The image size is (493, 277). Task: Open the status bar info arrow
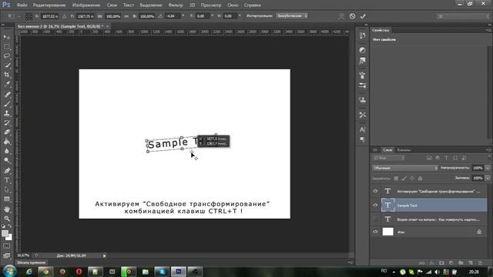[x=105, y=255]
